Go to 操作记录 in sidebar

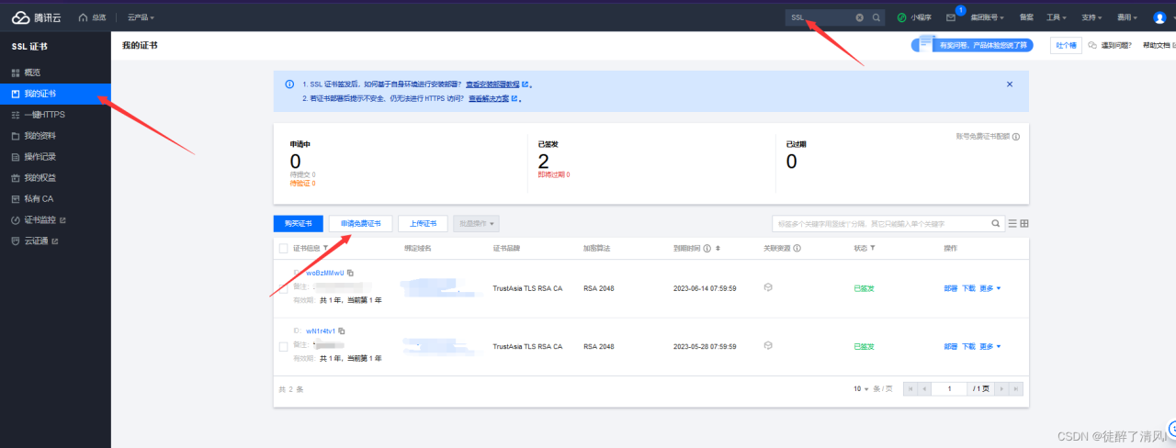(40, 157)
